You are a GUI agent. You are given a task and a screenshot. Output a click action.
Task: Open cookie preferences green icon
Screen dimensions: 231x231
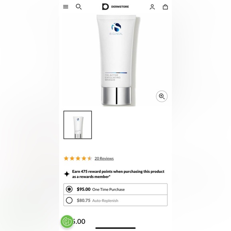click(x=67, y=221)
